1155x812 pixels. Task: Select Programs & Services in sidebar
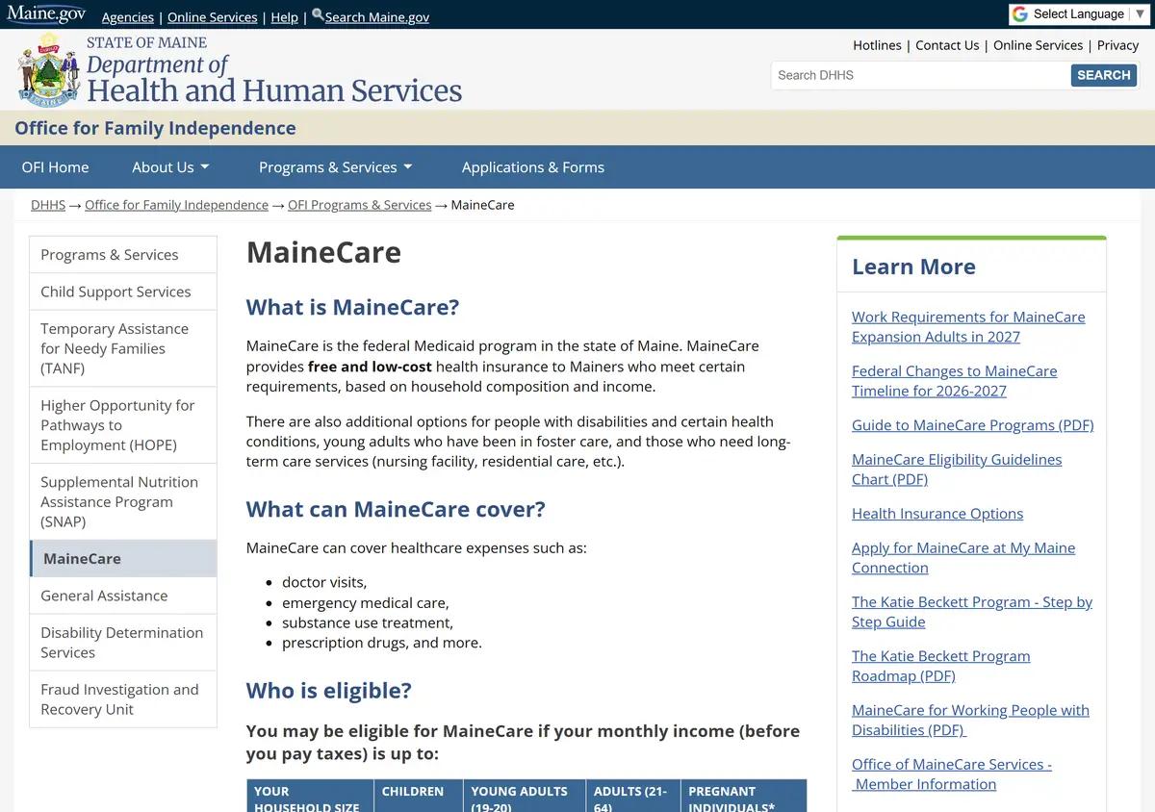pos(123,255)
